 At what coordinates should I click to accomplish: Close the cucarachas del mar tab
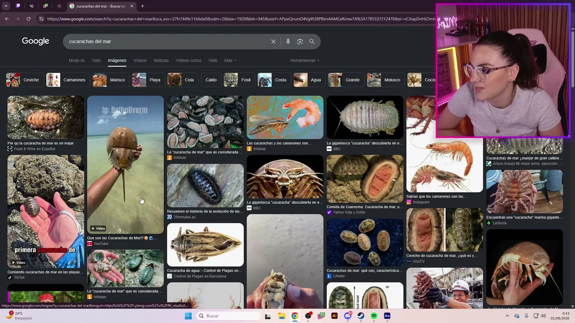(132, 6)
